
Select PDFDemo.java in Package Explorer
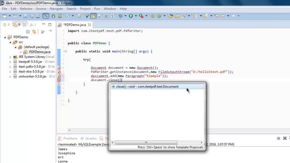click(x=39, y=52)
